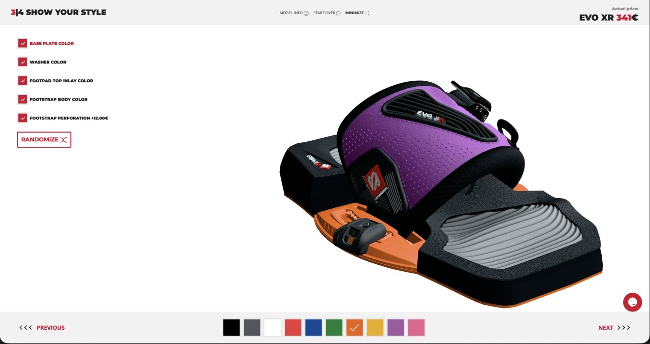Screen dimensions: 650x344
Task: Toggle the Washer Color checkbox
Action: tap(22, 62)
